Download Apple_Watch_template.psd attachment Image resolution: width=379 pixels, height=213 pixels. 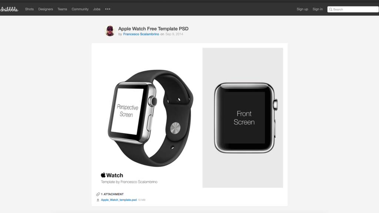click(x=119, y=200)
